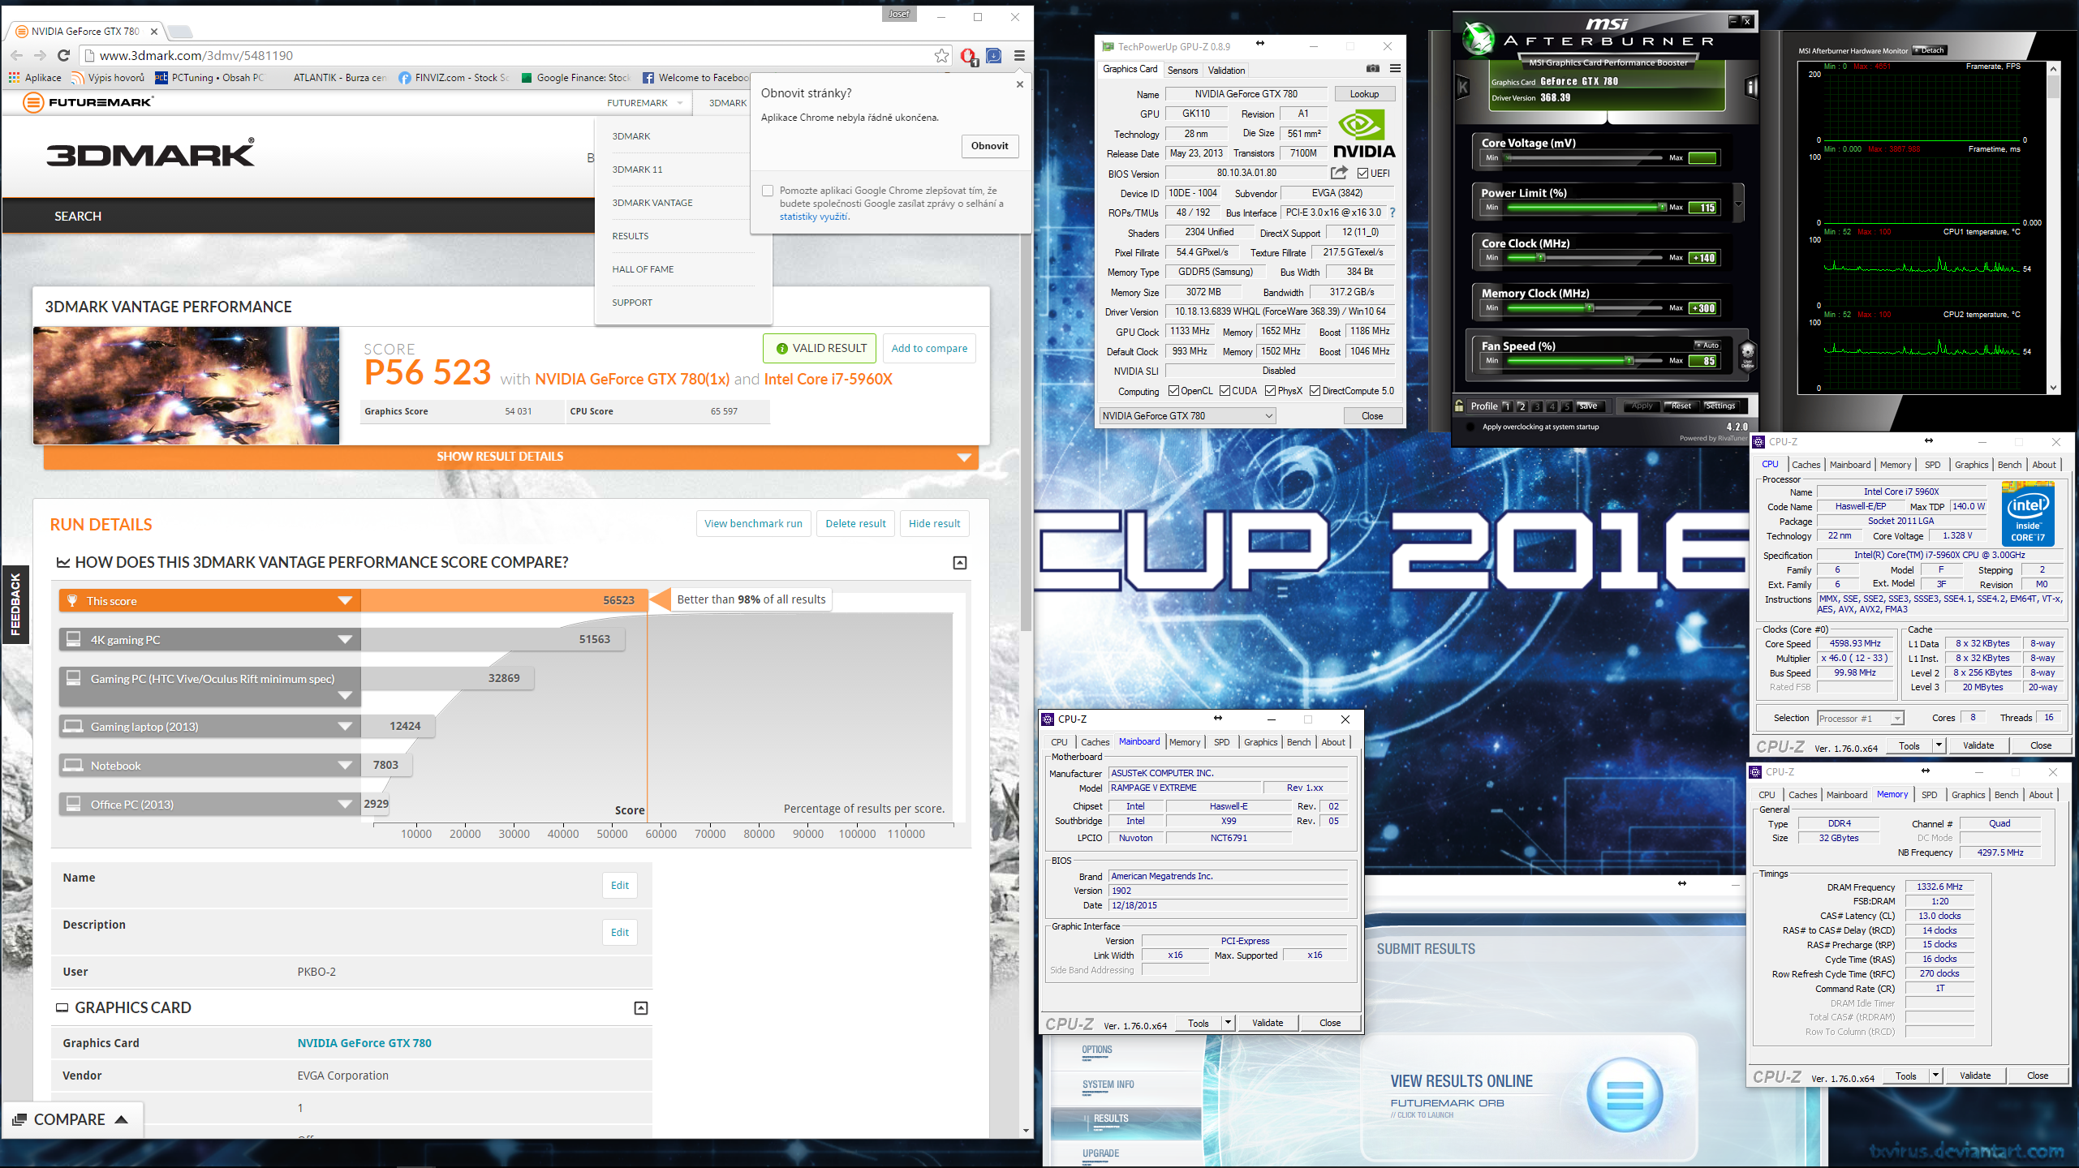The width and height of the screenshot is (2079, 1168).
Task: Click Afterburner hardware monitor scrollbar
Action: (2053, 228)
